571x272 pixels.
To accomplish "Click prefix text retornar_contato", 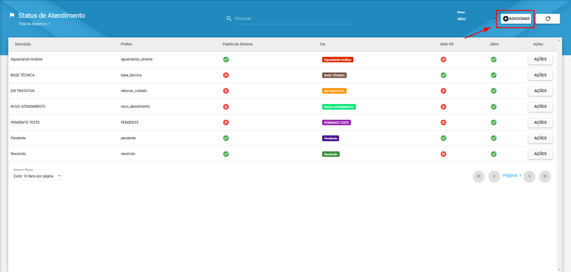I will [134, 91].
